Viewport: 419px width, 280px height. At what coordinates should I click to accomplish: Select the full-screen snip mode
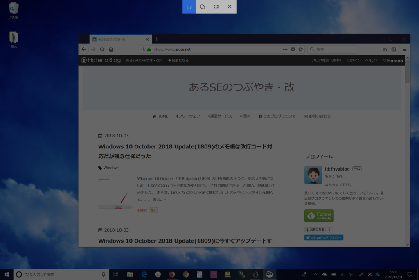click(216, 7)
